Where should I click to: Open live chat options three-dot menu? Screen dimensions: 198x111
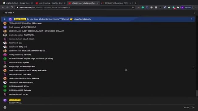[194, 13]
